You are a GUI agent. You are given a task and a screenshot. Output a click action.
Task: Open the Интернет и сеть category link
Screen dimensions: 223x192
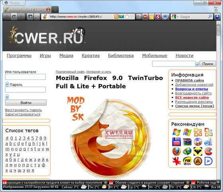(99, 72)
